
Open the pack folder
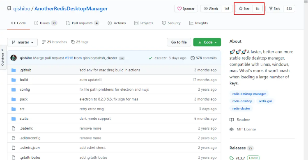pyautogui.click(x=23, y=99)
